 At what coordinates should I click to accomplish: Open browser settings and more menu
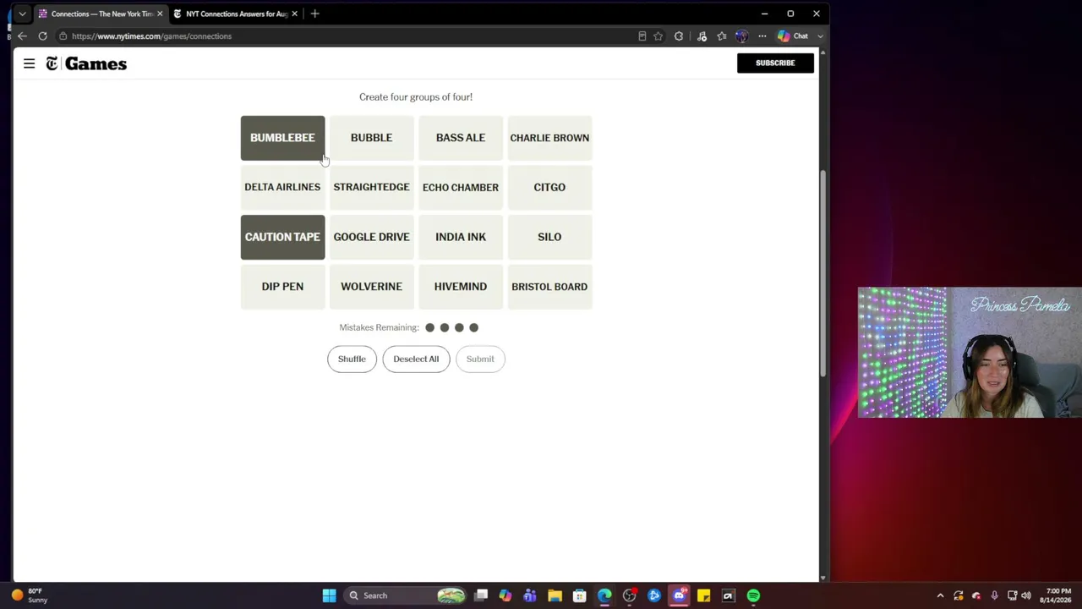click(x=762, y=36)
